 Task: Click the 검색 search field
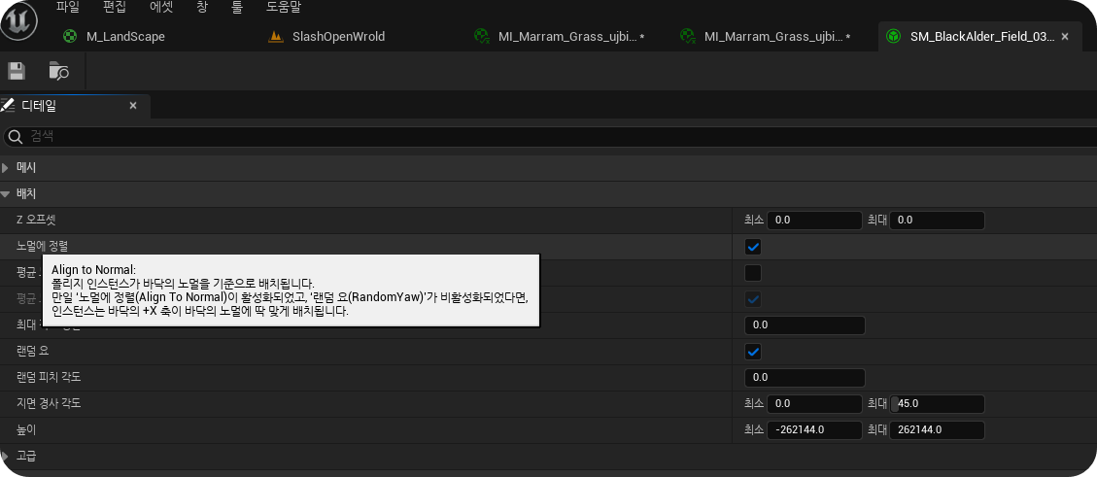(548, 136)
